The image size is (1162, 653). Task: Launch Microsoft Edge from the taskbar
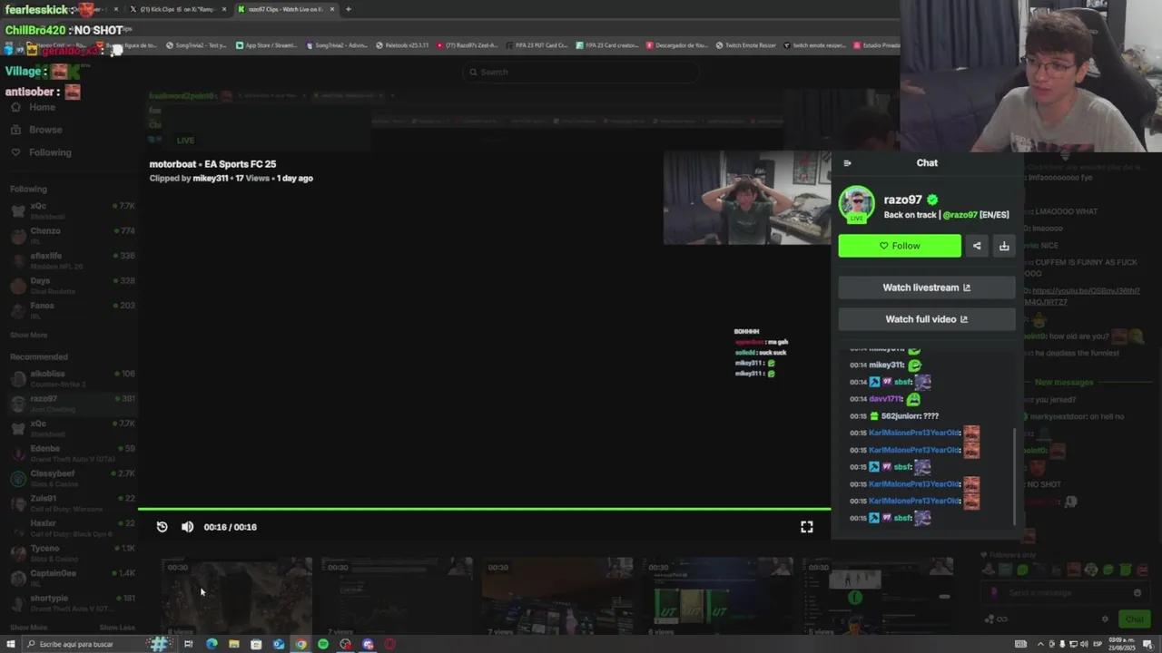tap(212, 644)
